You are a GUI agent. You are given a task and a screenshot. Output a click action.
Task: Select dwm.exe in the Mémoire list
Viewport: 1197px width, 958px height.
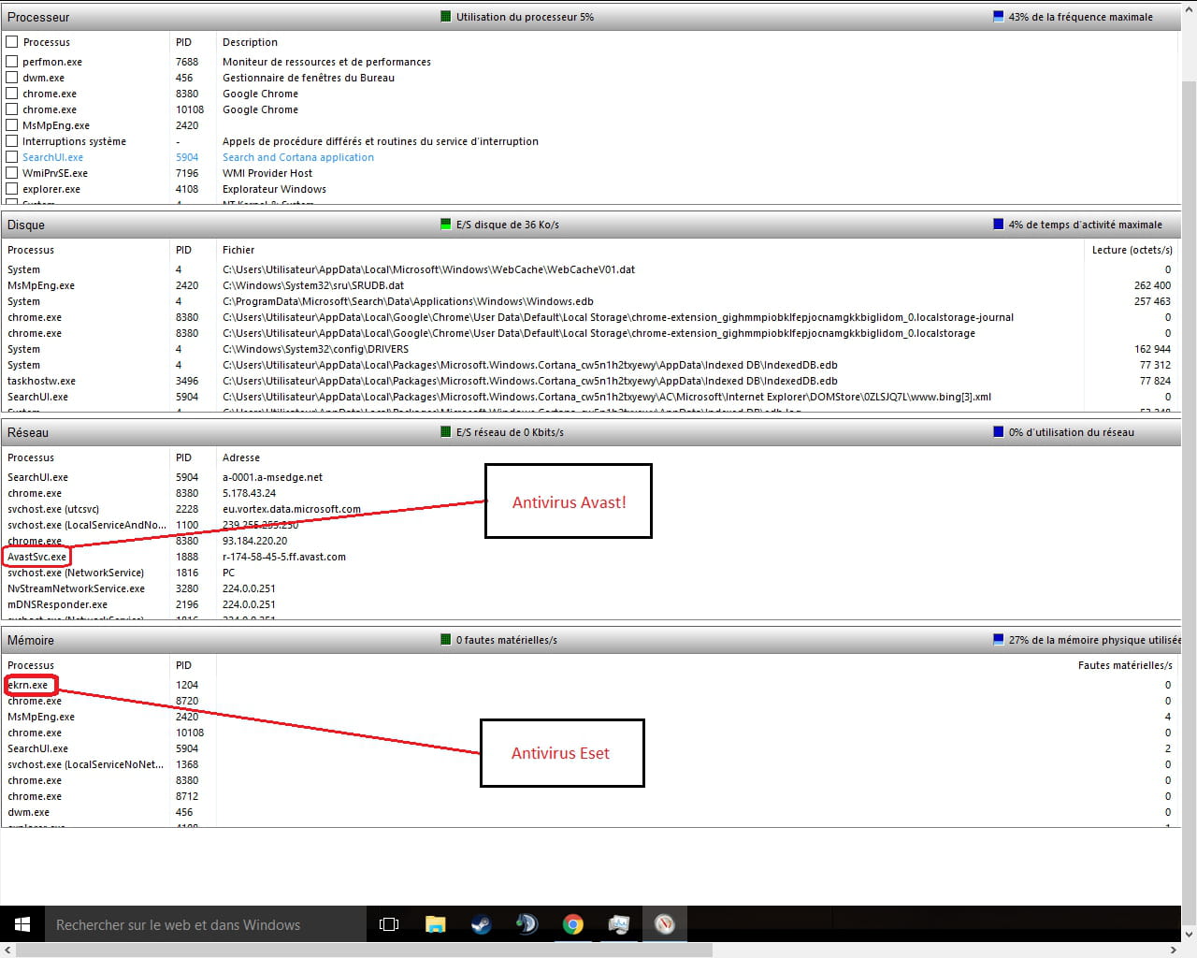coord(28,812)
